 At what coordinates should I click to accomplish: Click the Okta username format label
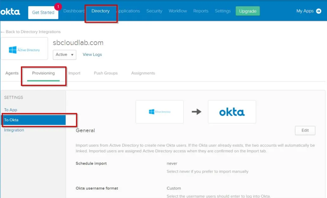pyautogui.click(x=97, y=188)
